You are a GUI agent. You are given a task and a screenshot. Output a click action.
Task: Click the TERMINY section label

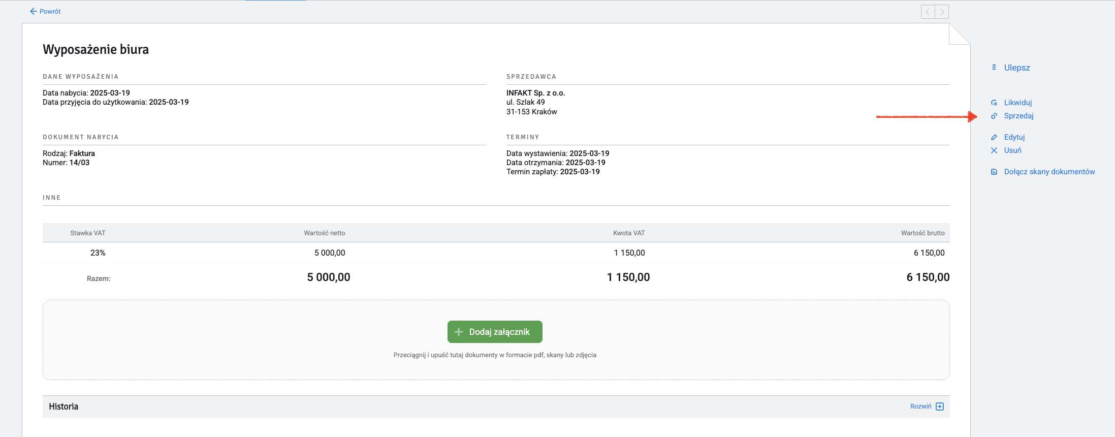point(523,137)
